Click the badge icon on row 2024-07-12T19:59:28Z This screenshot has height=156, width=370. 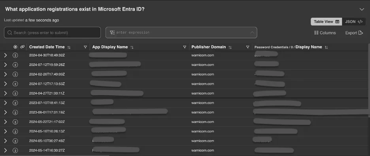[x=15, y=65]
